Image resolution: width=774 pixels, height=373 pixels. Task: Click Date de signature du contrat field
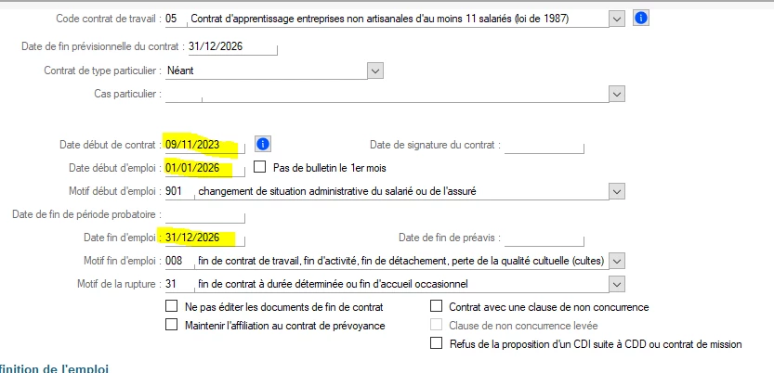coord(544,145)
